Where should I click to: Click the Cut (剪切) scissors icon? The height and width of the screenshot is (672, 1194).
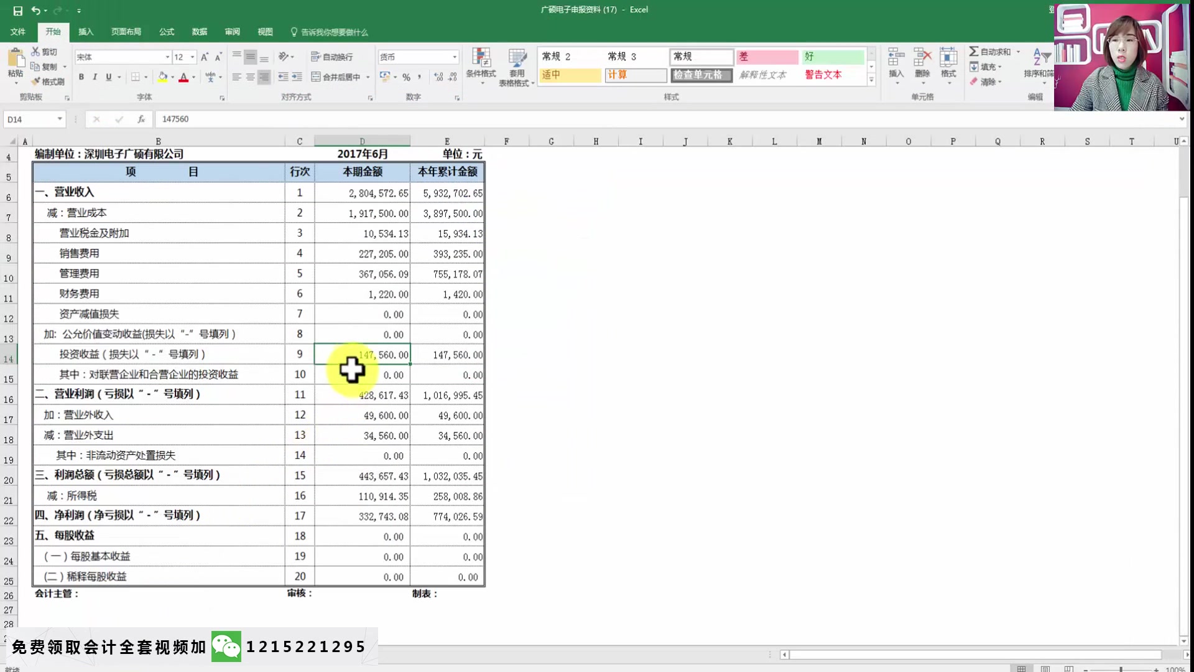tap(35, 52)
